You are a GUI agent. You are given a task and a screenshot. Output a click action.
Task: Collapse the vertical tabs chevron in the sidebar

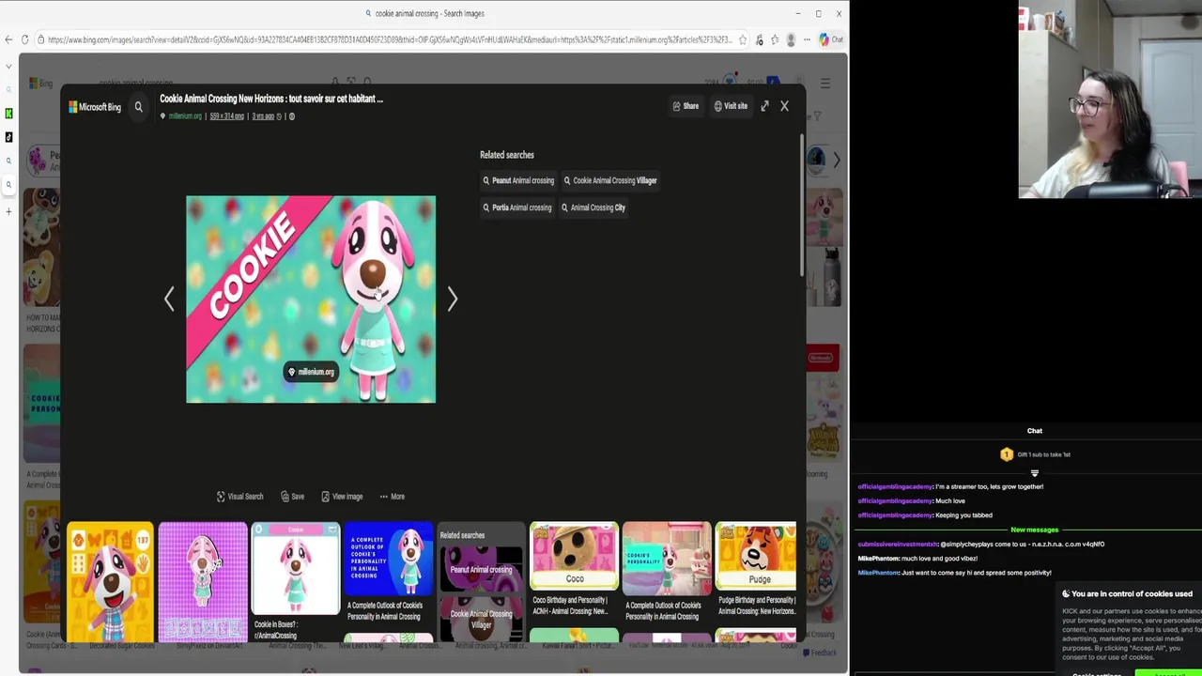point(8,66)
